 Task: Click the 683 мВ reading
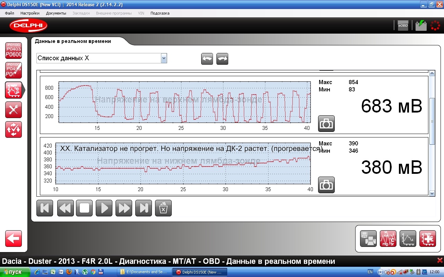[392, 106]
